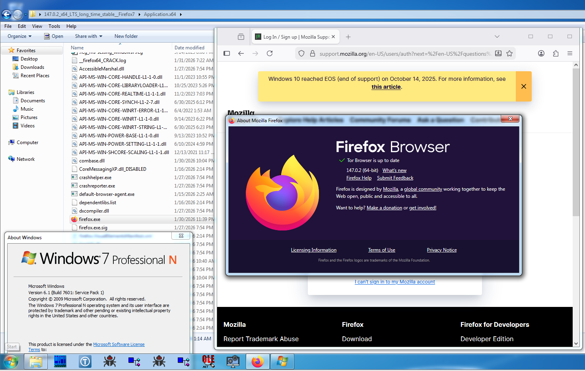Click the tracking protection shield icon

tap(301, 53)
